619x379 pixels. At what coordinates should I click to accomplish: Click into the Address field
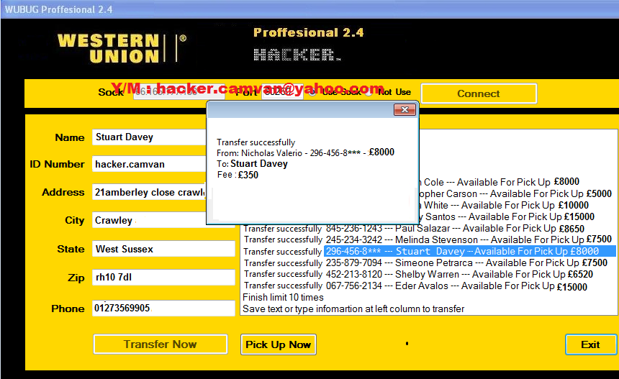(149, 192)
